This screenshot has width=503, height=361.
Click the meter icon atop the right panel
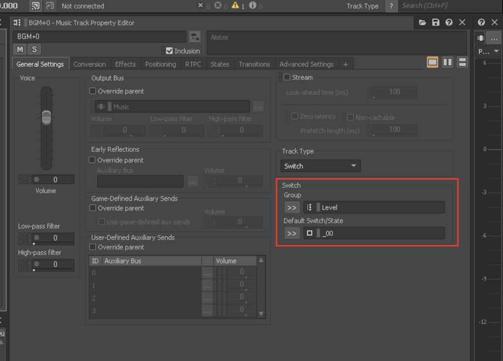480,38
